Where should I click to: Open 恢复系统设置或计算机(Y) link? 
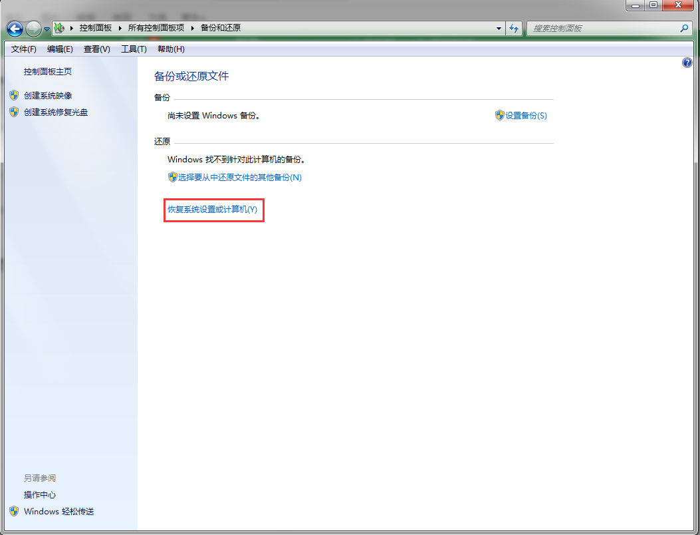(213, 209)
